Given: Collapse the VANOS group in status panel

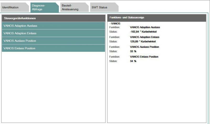Looking at the screenshot, I should click(x=115, y=24).
